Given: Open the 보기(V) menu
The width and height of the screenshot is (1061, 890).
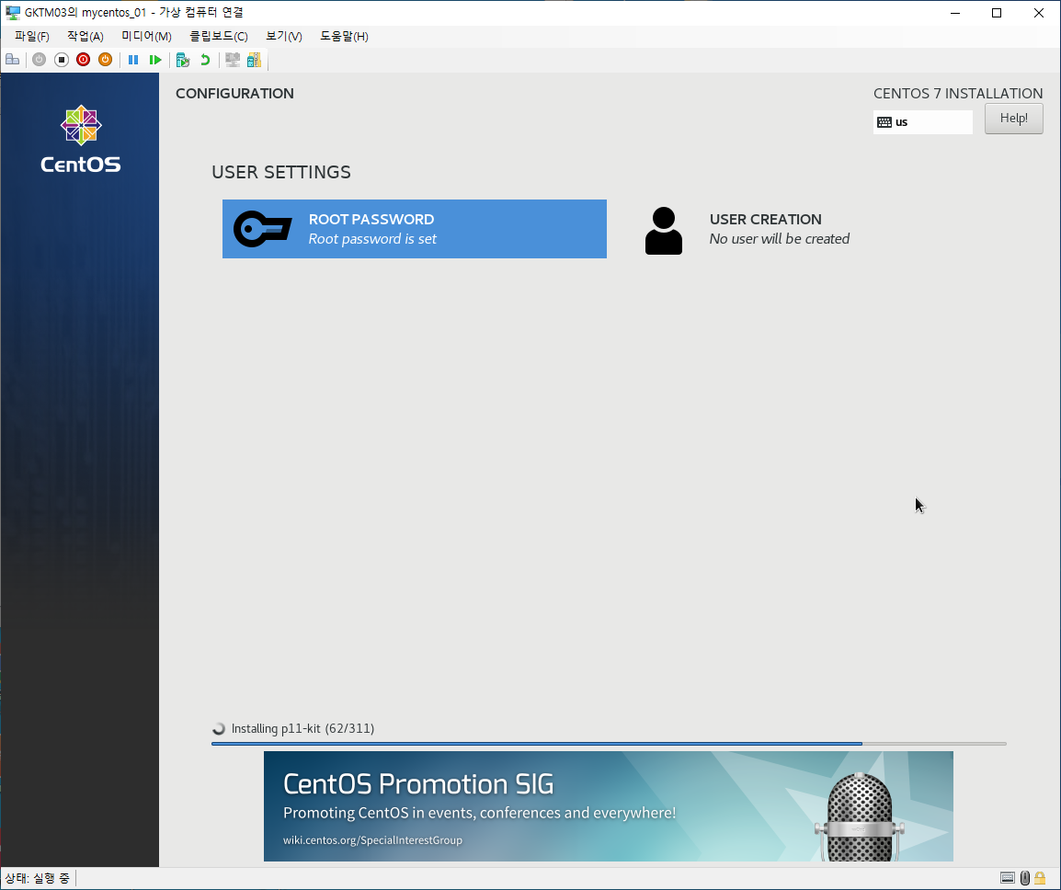Looking at the screenshot, I should [283, 36].
